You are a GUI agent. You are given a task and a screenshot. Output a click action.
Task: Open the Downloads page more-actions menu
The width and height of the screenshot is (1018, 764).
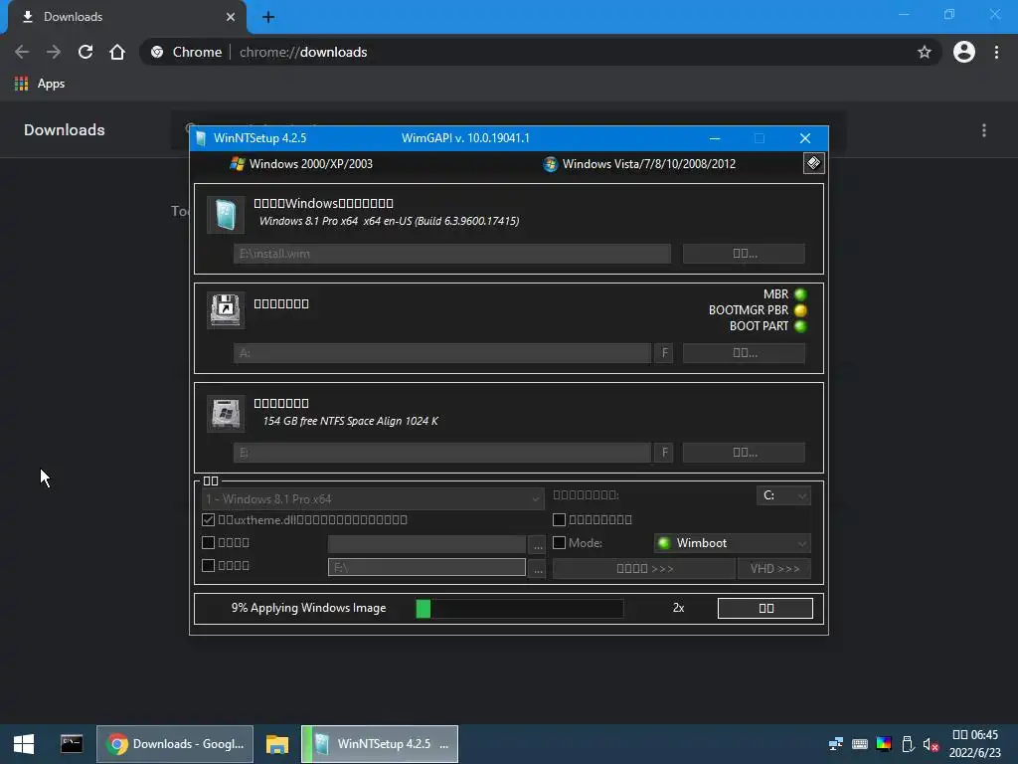tap(984, 130)
